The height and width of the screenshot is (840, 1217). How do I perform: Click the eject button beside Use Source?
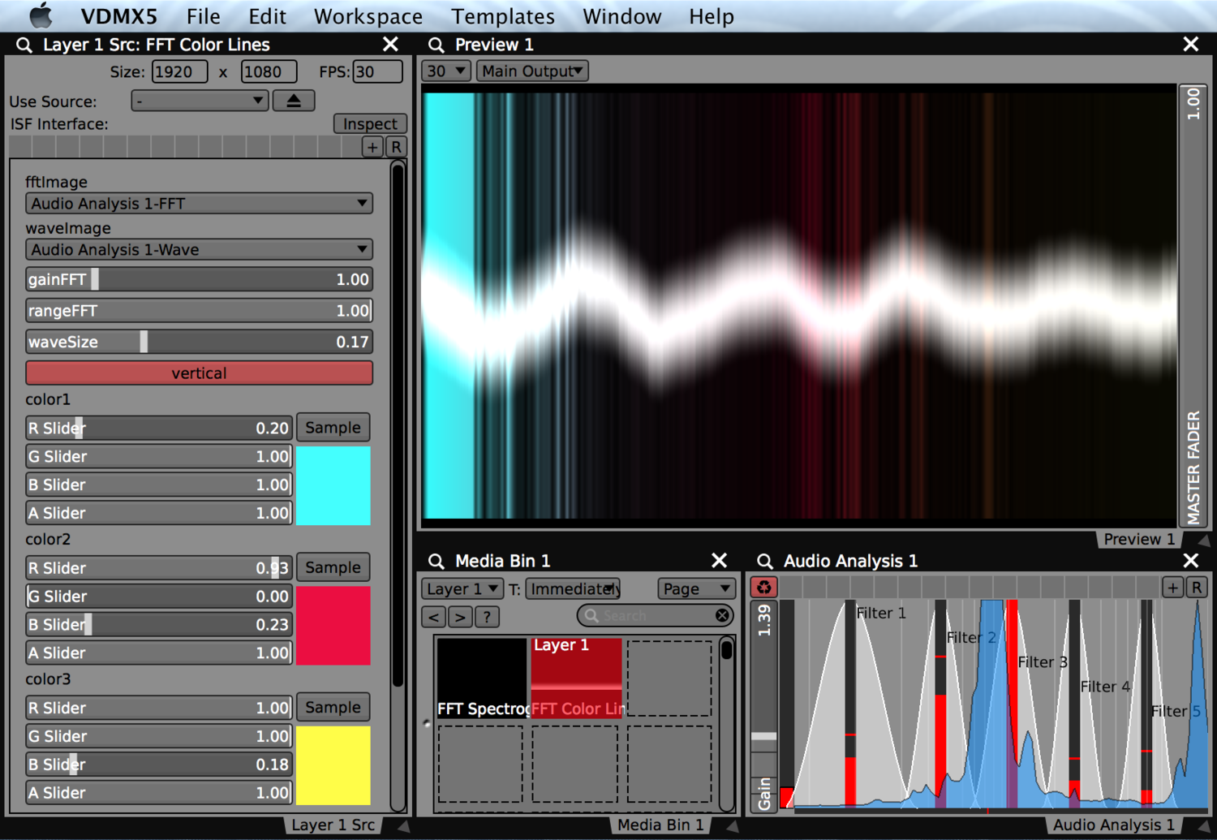294,101
